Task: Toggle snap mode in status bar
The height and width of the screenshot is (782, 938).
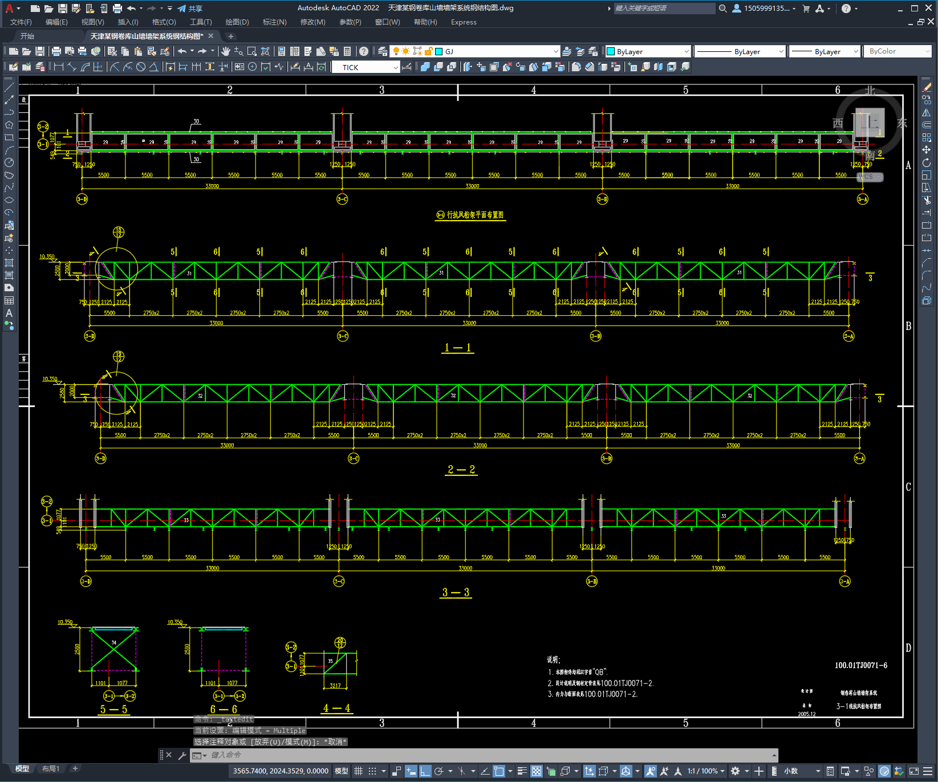Action: coord(372,771)
